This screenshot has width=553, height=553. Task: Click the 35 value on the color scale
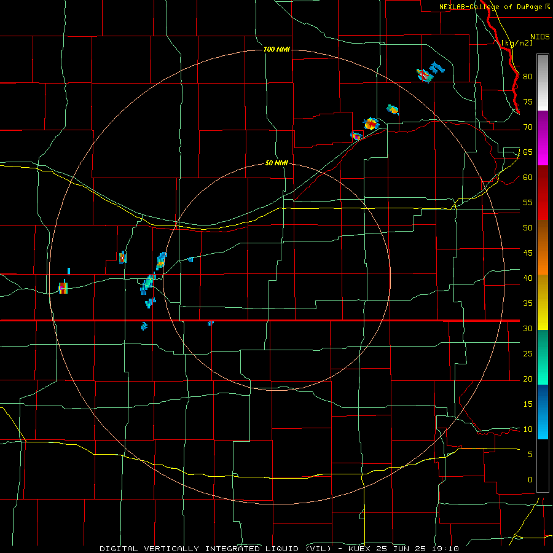528,304
